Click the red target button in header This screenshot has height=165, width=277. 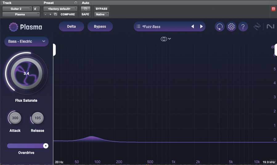coord(273,9)
